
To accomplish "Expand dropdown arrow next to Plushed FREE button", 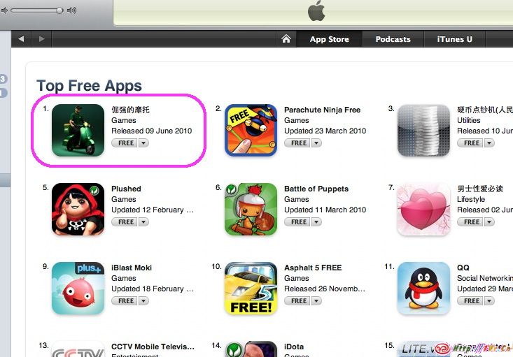I will (x=143, y=221).
